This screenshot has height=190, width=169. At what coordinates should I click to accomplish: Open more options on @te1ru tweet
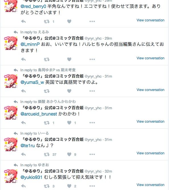[x=92, y=154]
